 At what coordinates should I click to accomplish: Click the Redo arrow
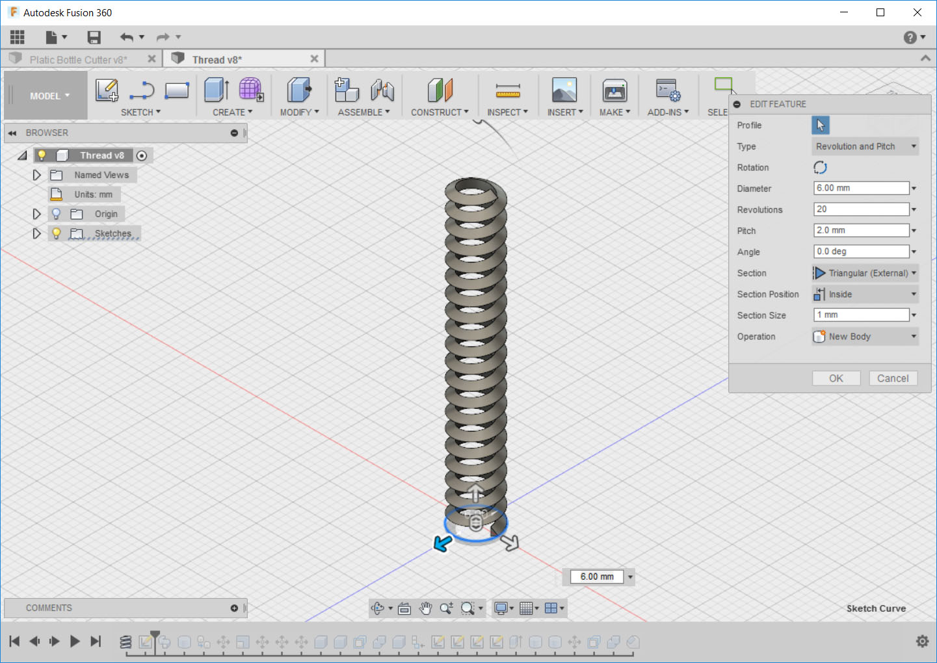click(163, 38)
